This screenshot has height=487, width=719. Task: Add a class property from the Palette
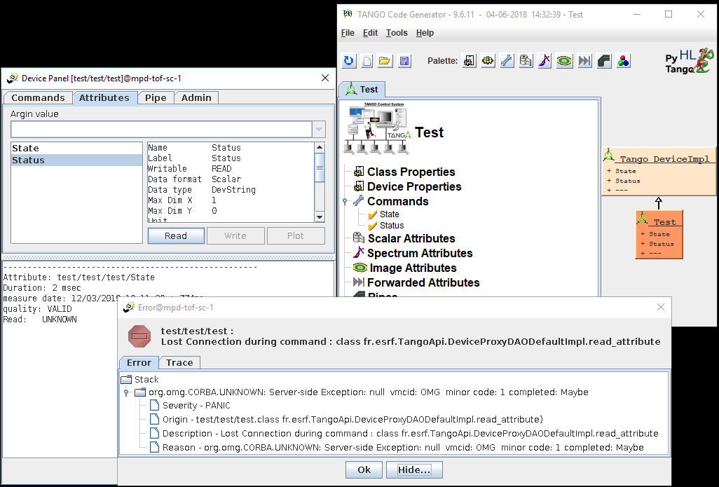pos(469,60)
